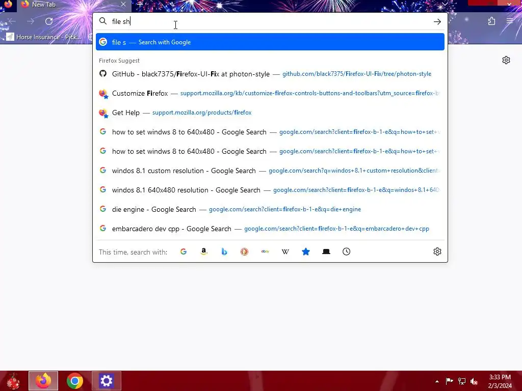The height and width of the screenshot is (391, 522).
Task: Open Action Center flag tray icon
Action: [x=449, y=381]
